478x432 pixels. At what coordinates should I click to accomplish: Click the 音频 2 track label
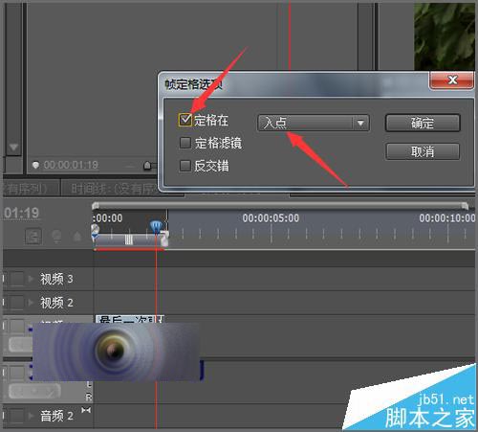tap(56, 416)
